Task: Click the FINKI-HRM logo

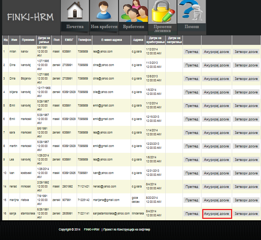Action: (30, 17)
